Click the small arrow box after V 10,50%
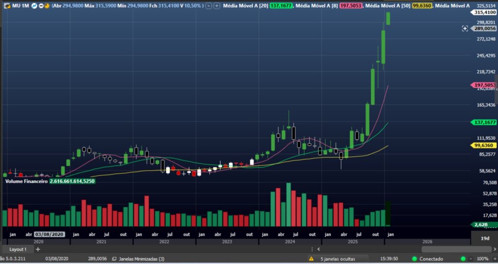The width and height of the screenshot is (498, 264). pyautogui.click(x=209, y=6)
